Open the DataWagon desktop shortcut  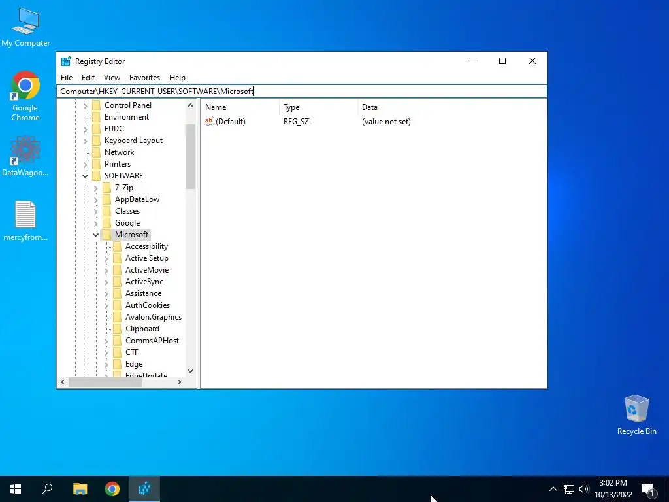[x=25, y=156]
